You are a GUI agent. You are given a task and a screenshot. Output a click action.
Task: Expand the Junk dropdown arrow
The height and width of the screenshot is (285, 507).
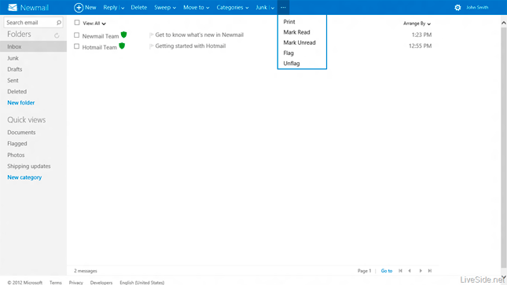(273, 8)
